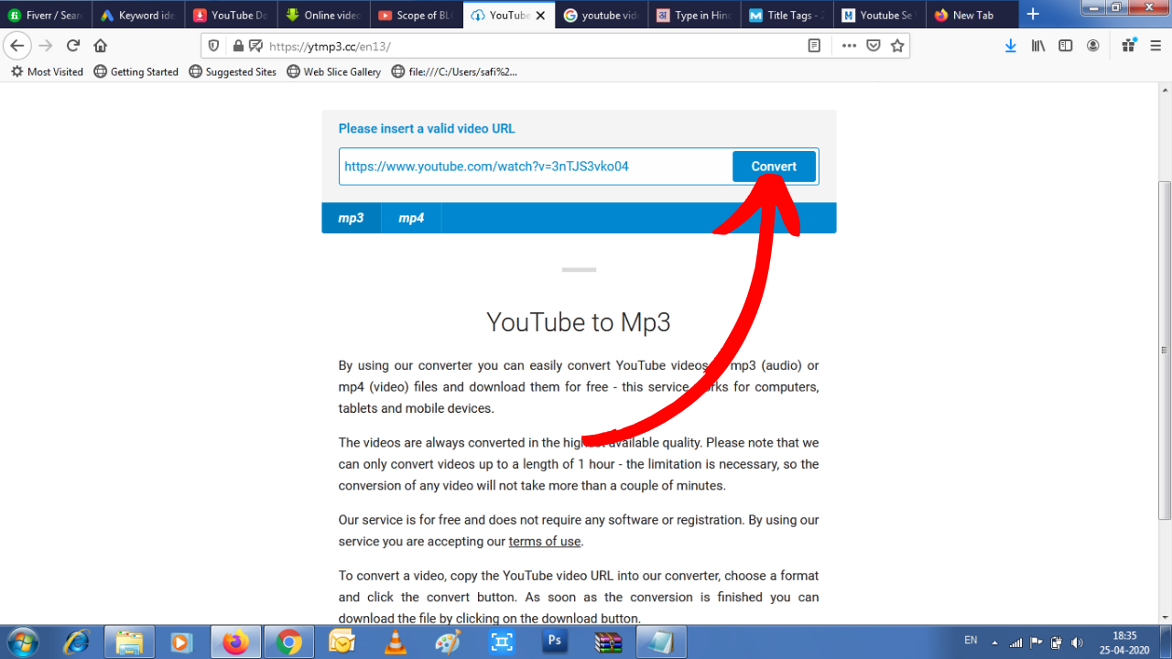
Task: Open Paint from the taskbar
Action: [x=448, y=643]
